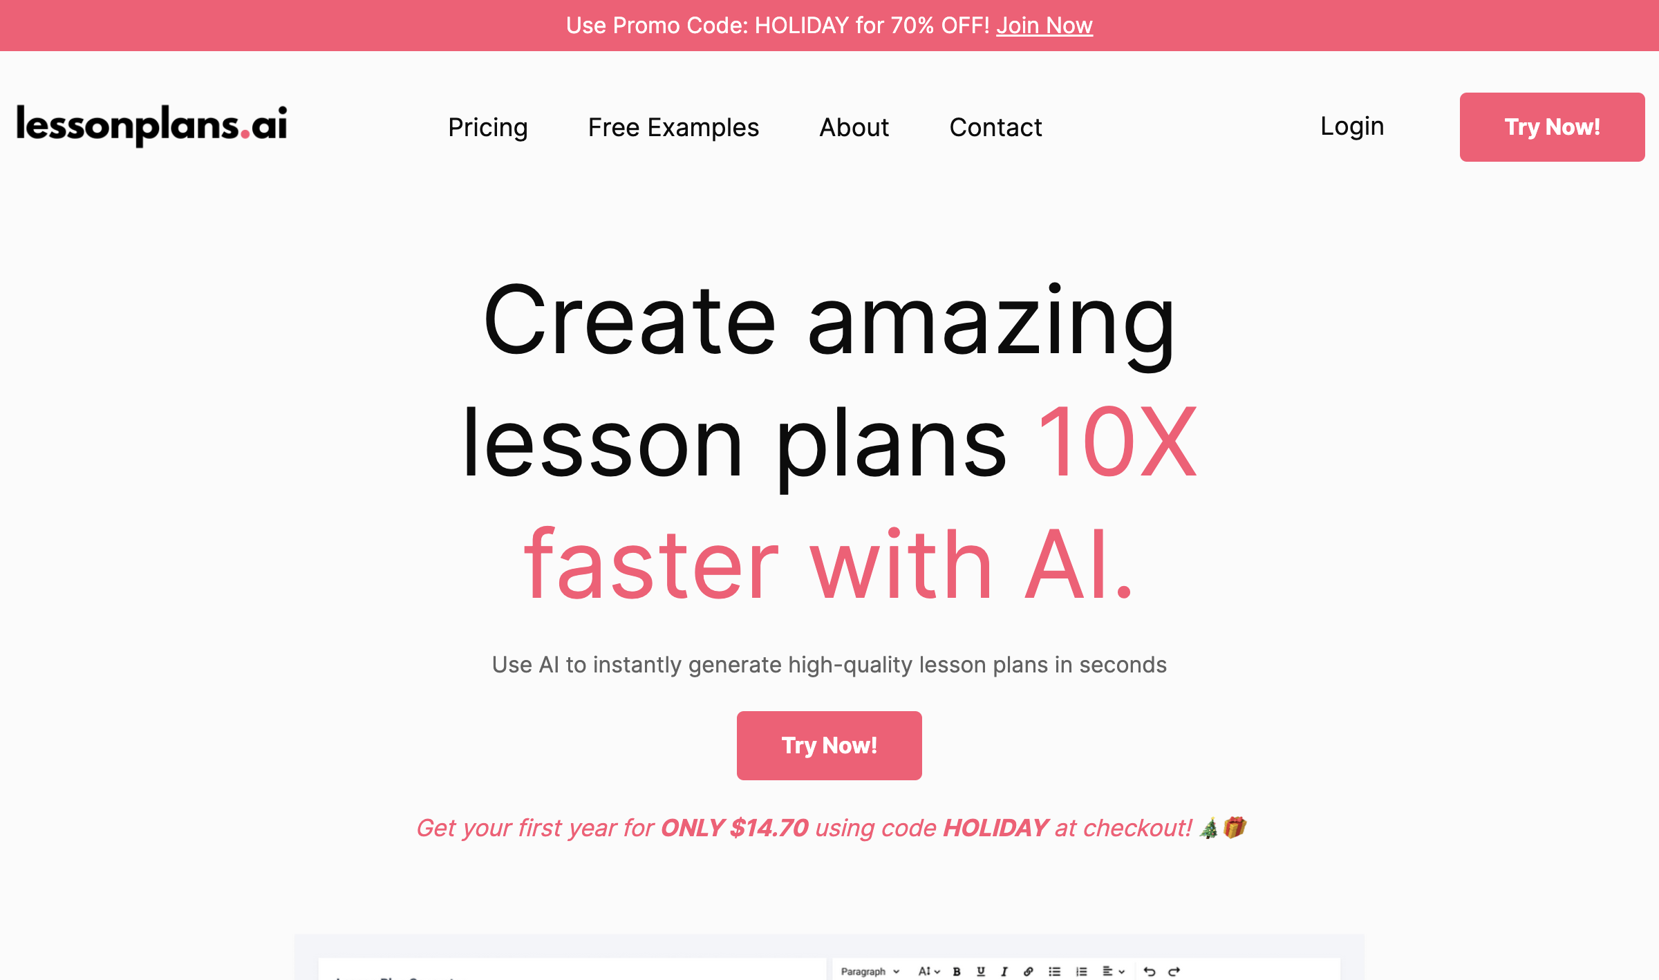1659x980 pixels.
Task: Click the Pricing menu item
Action: click(x=487, y=126)
